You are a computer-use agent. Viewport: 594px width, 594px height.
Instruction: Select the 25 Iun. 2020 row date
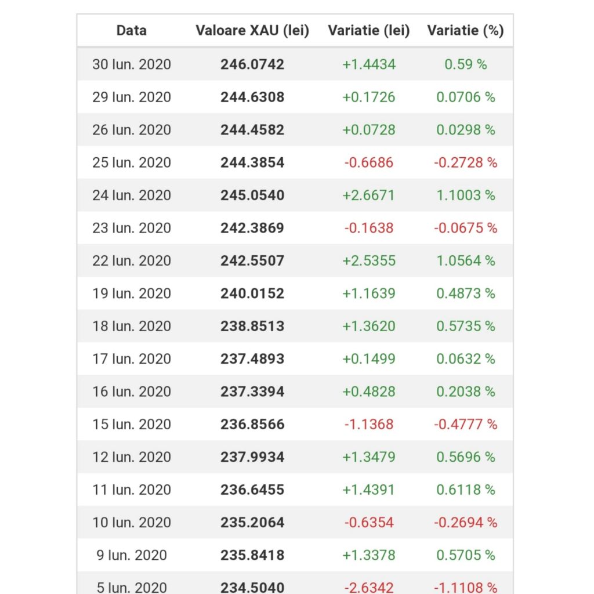click(x=132, y=162)
